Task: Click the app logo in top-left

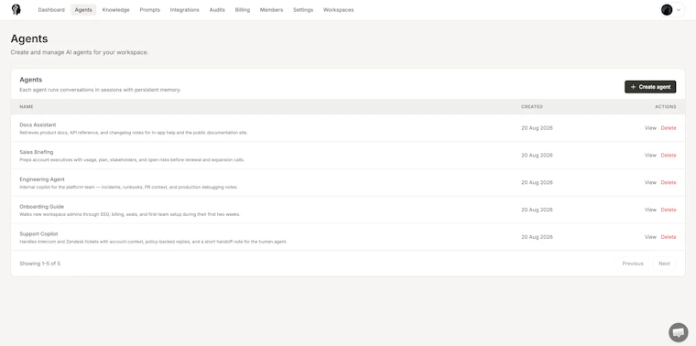Action: click(x=16, y=10)
